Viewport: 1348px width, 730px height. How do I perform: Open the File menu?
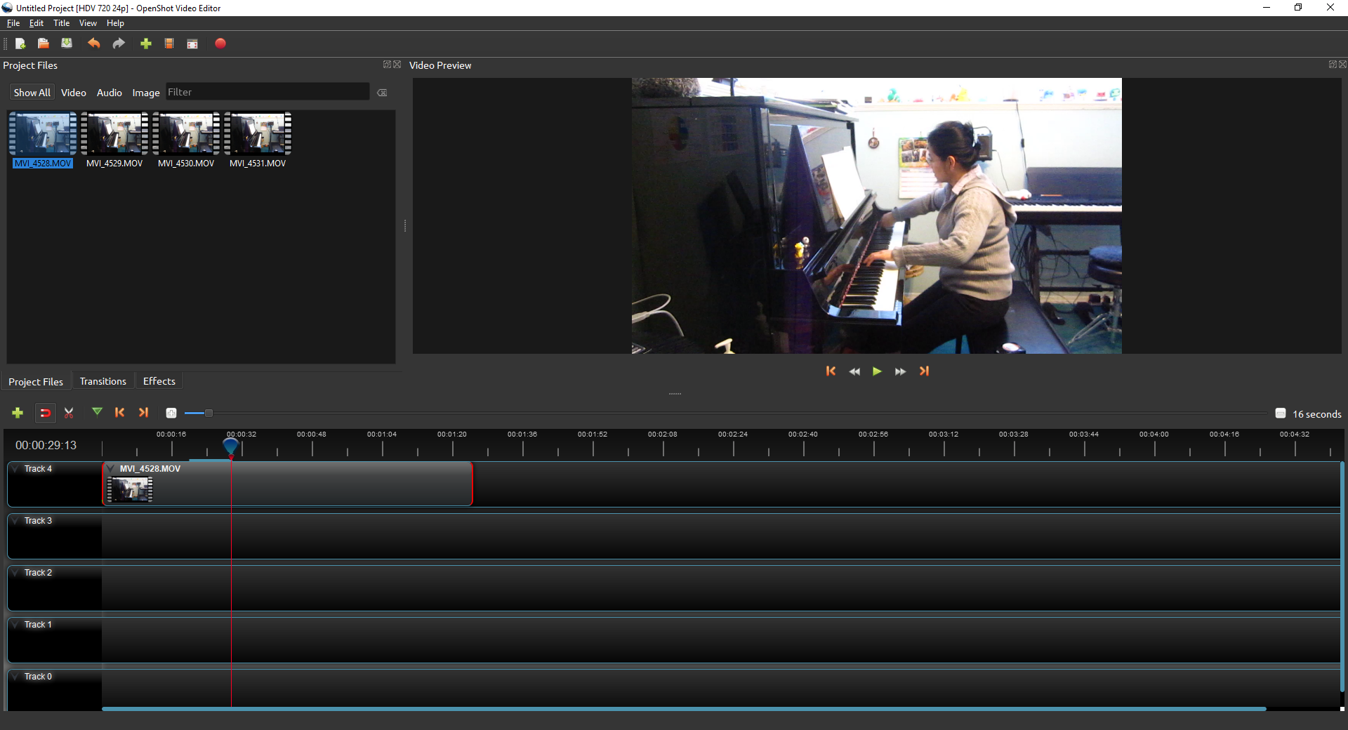[13, 23]
